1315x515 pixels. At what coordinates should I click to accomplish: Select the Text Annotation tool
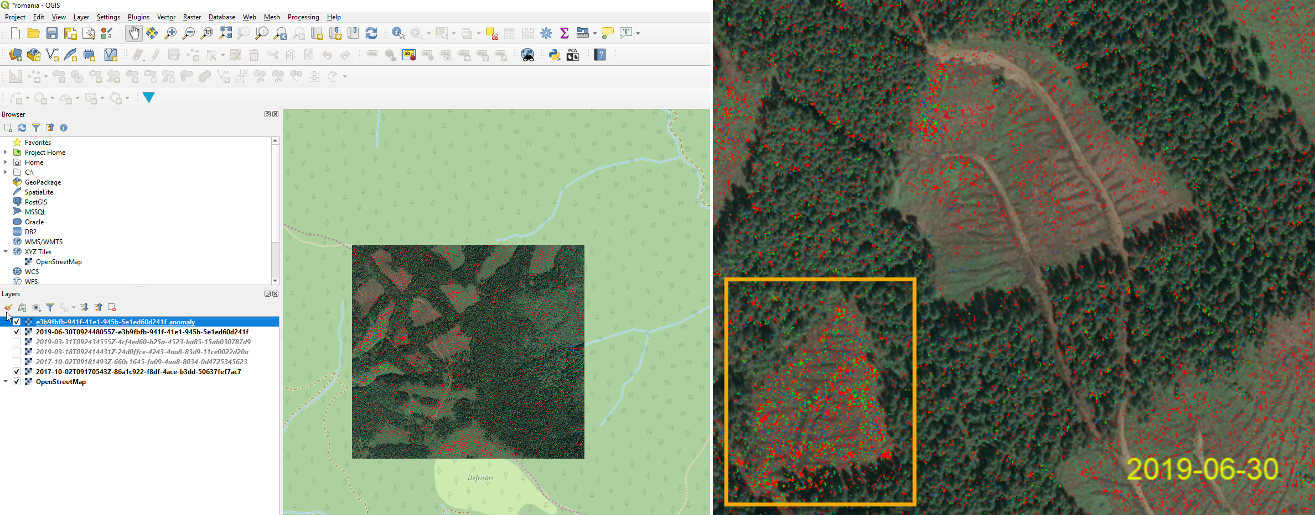tap(626, 33)
